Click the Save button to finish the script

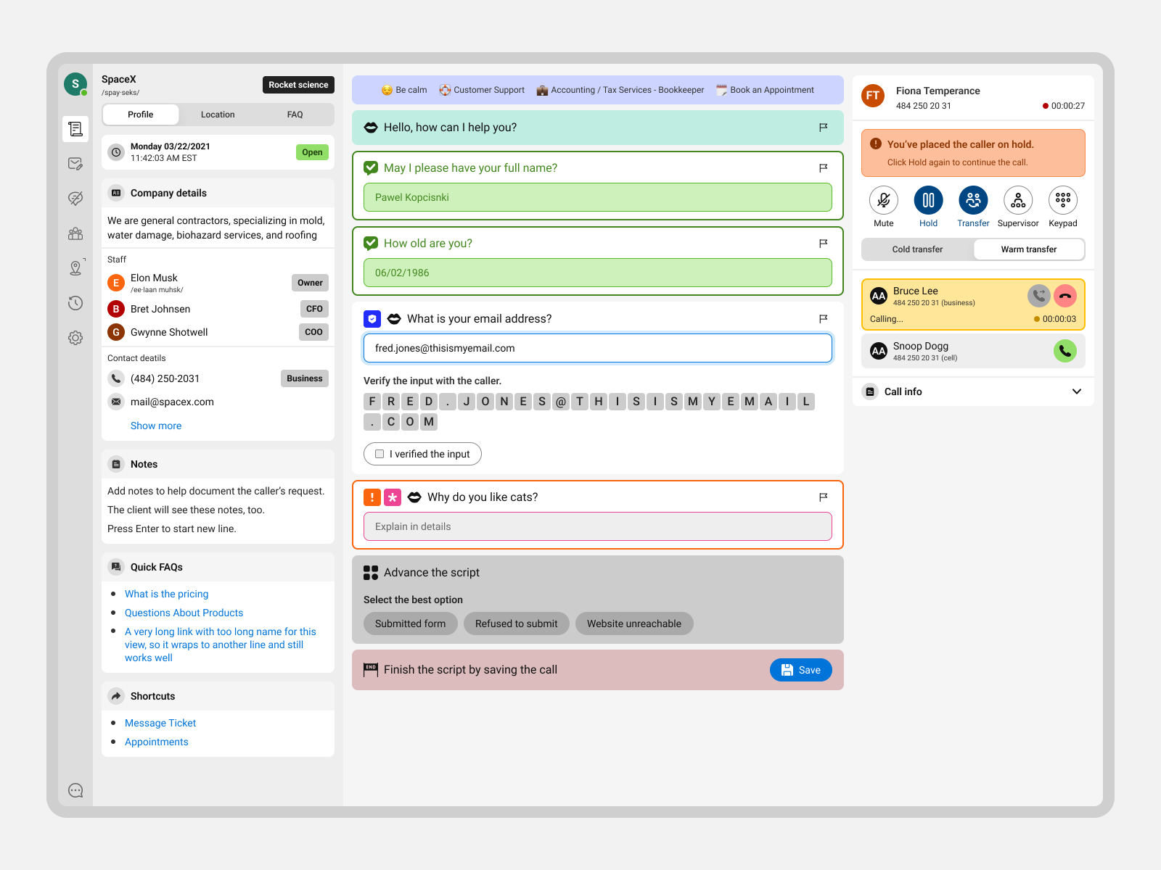click(800, 670)
